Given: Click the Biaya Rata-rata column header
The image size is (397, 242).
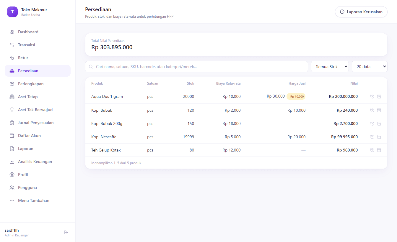Looking at the screenshot, I should pyautogui.click(x=228, y=83).
